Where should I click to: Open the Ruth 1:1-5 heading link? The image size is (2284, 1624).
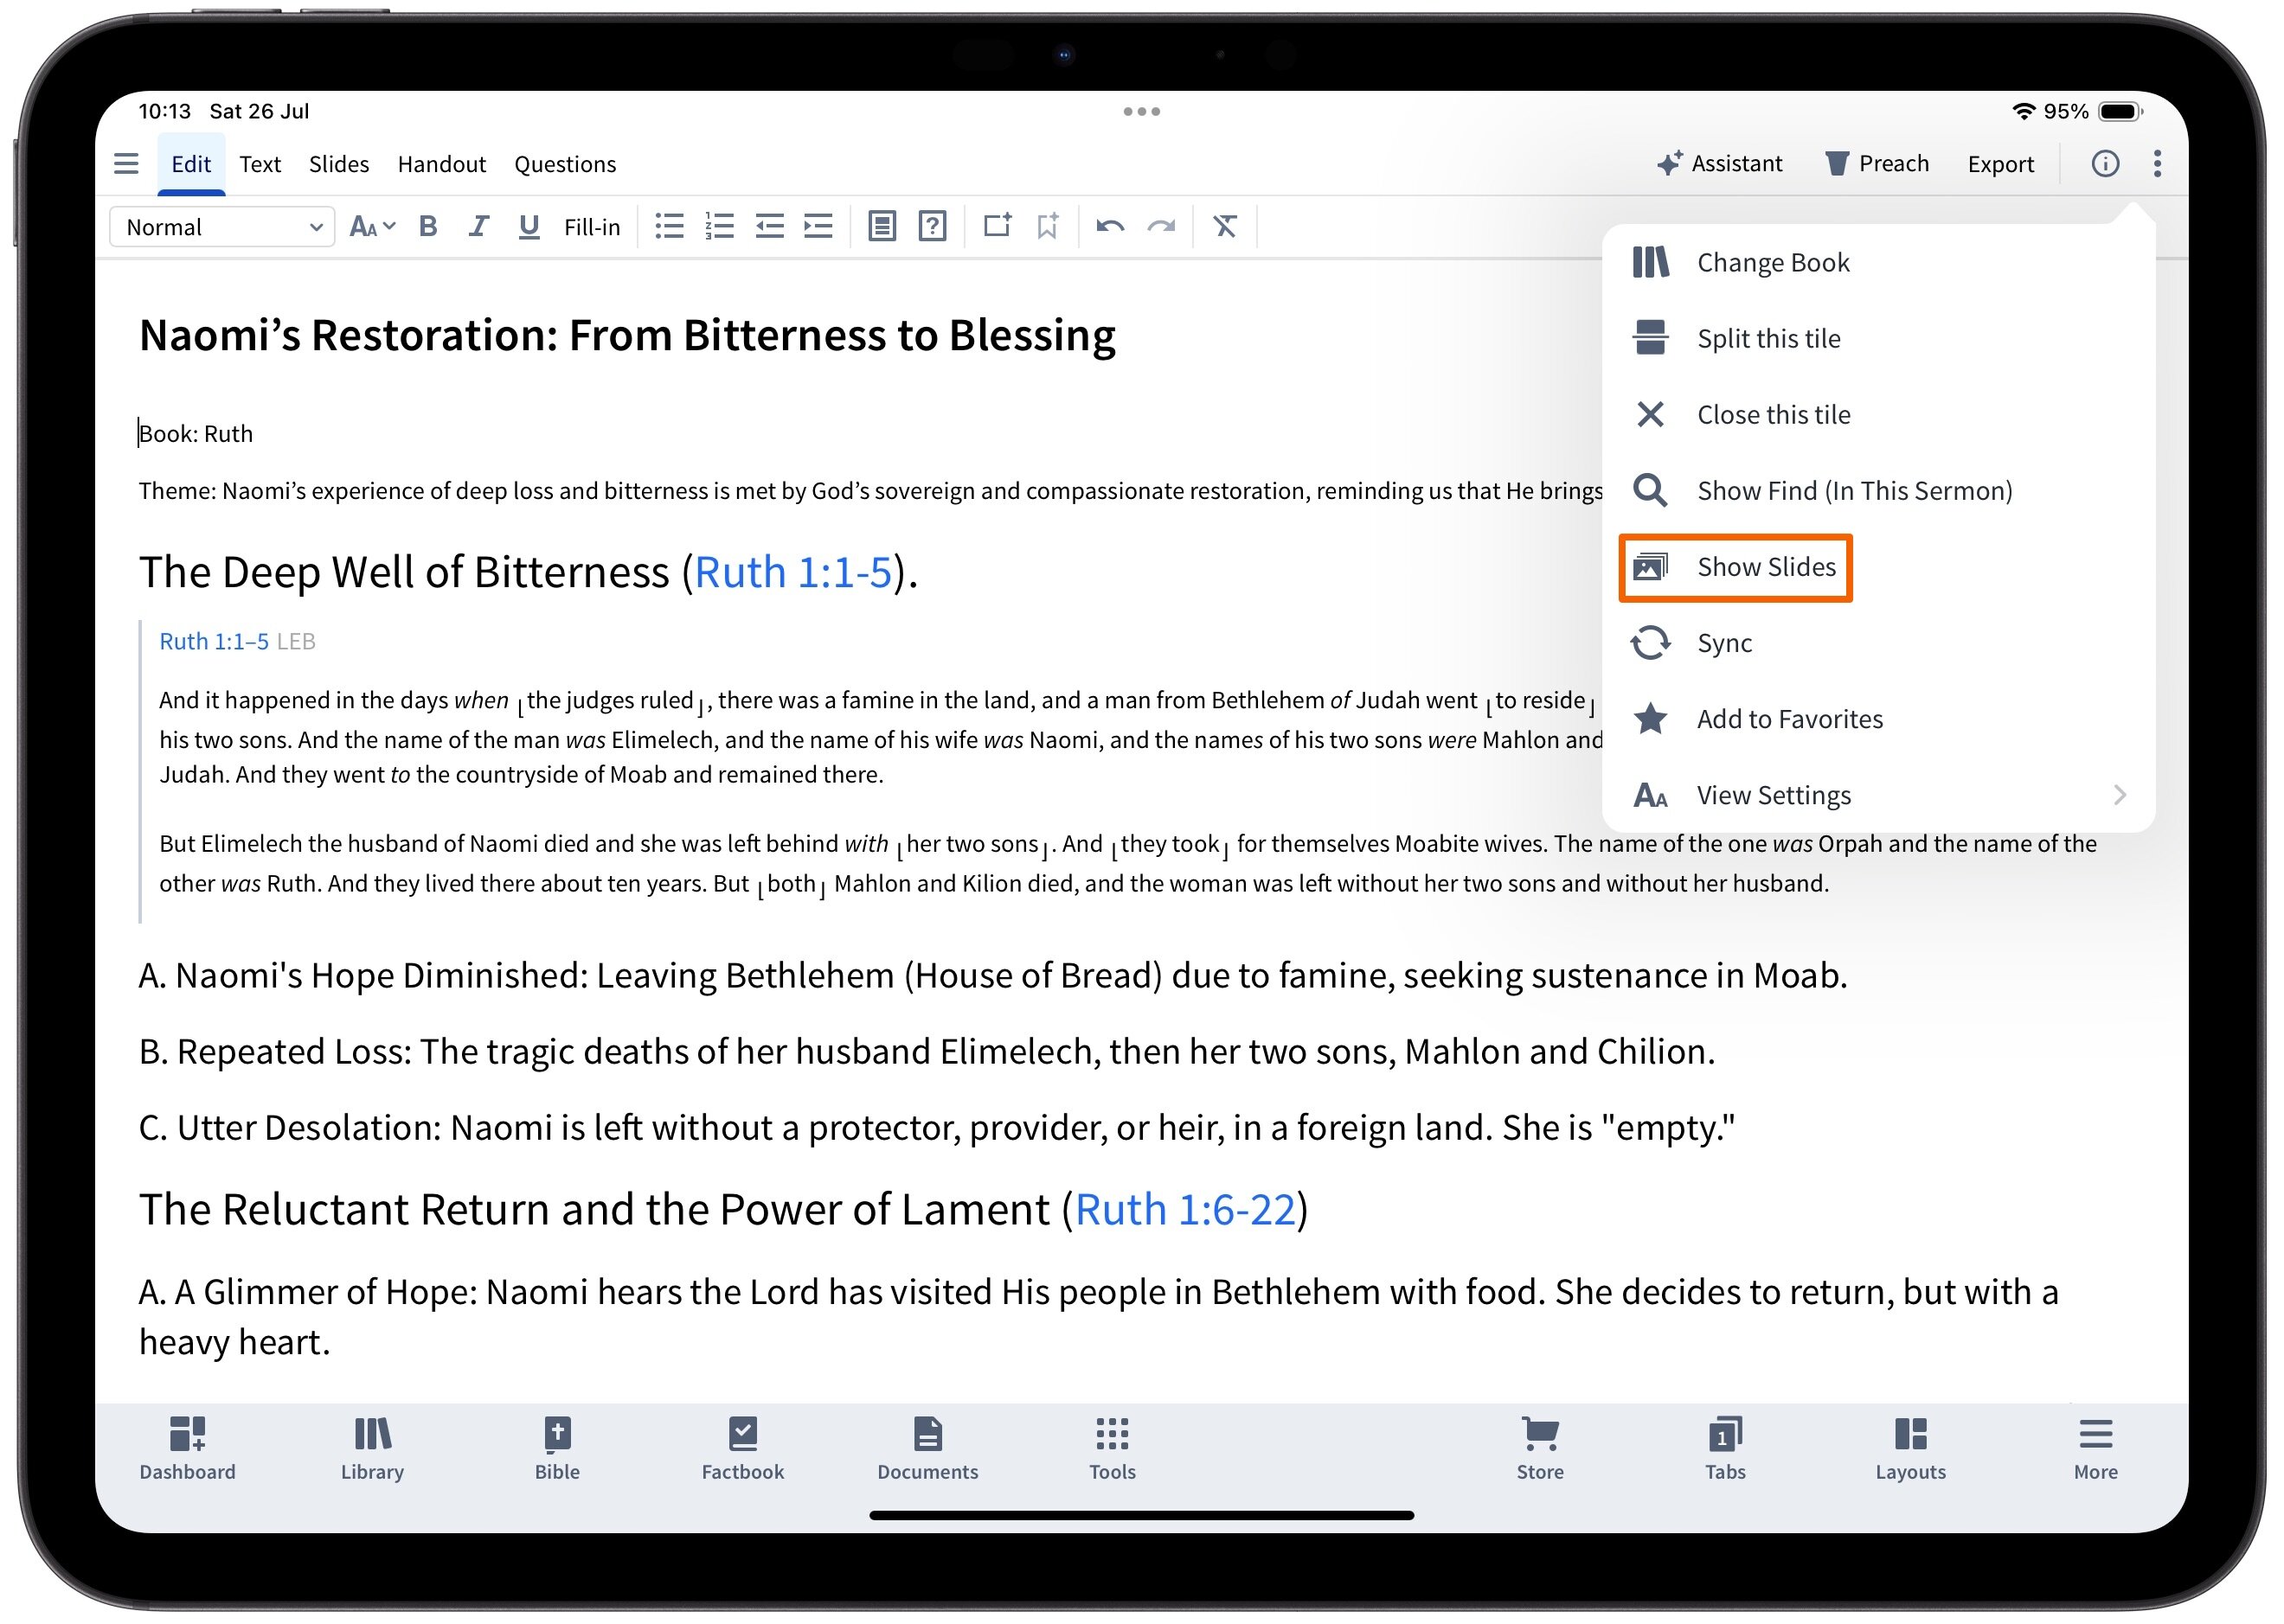coord(792,572)
